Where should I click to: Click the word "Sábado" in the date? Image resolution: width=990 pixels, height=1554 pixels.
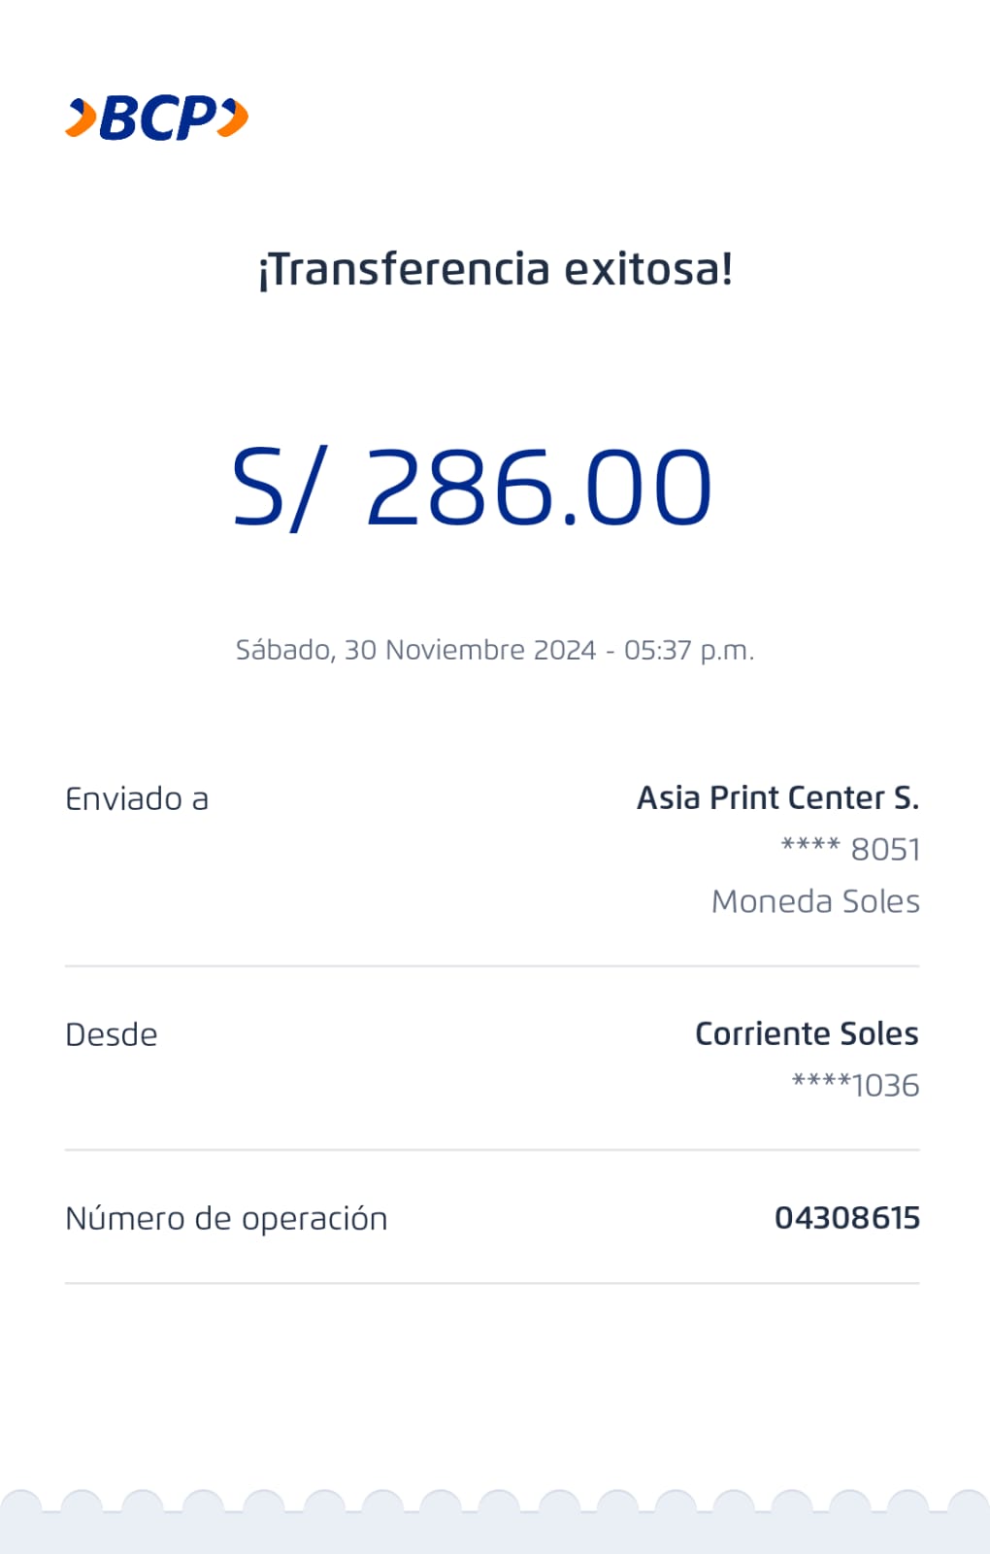284,650
